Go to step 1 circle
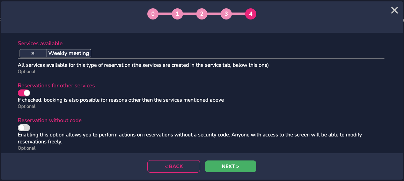The width and height of the screenshot is (404, 181). (x=177, y=14)
